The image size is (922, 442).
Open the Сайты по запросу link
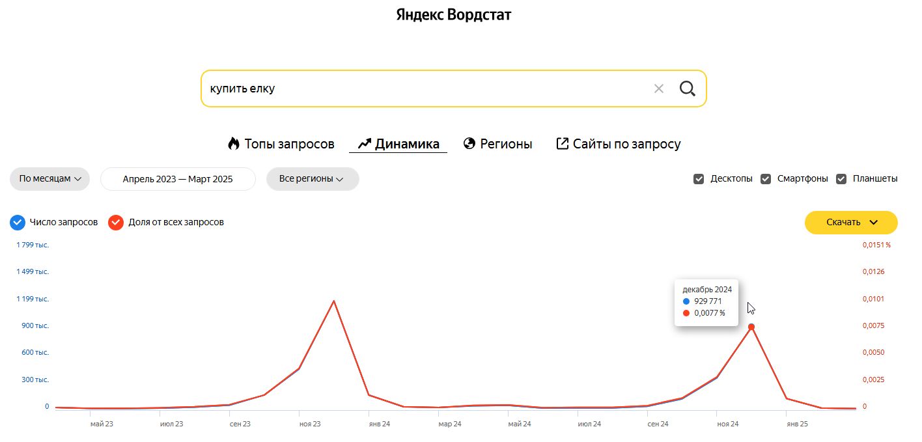[626, 144]
